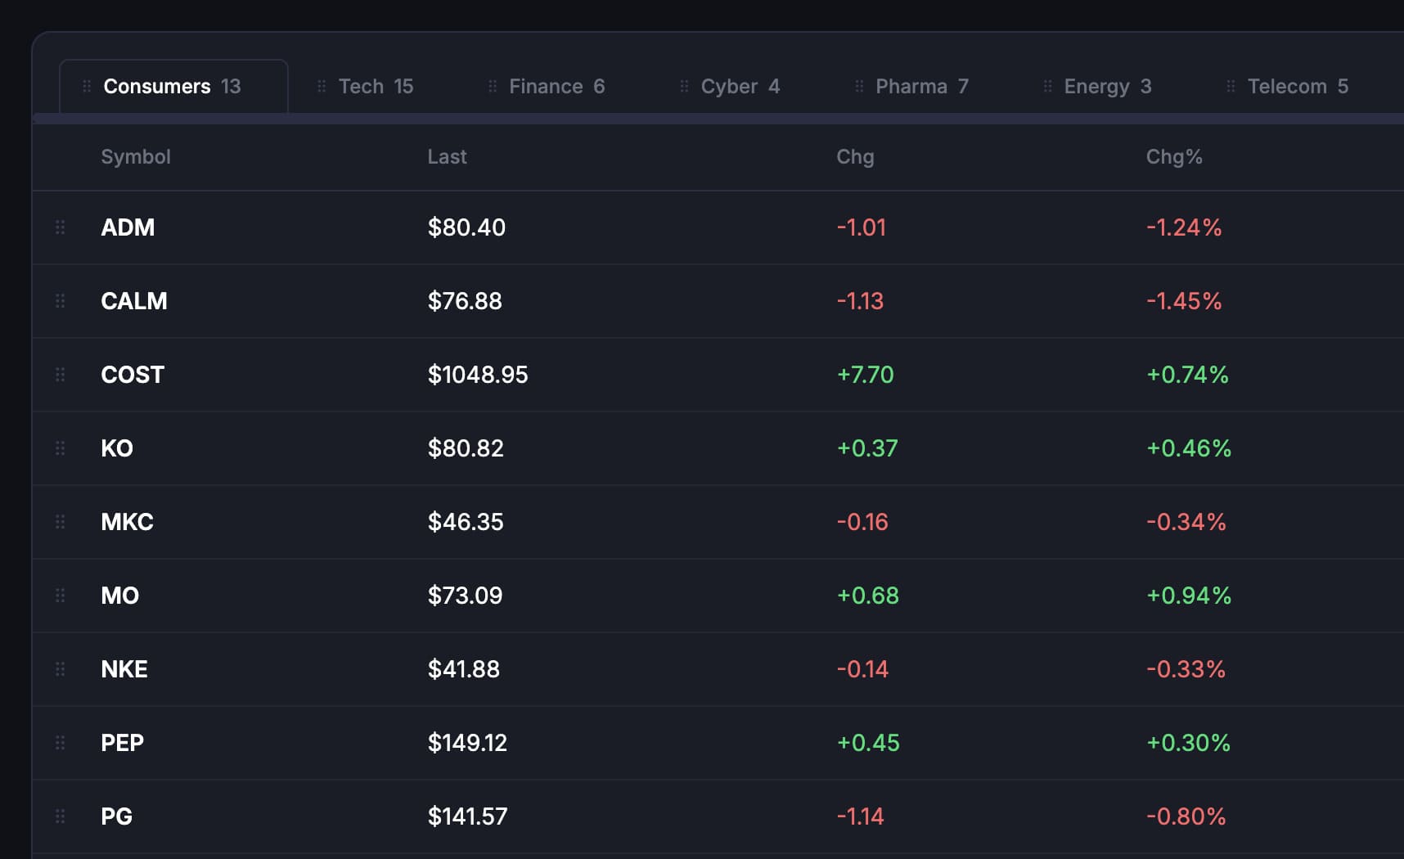
Task: Click the grip icon on Finance tab
Action: coord(493,86)
